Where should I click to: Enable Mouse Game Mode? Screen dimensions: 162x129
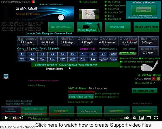click(146, 27)
